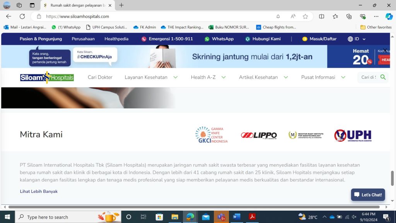Click the Windows taskbar search box
Image resolution: width=396 pixels, height=223 pixels.
(68, 217)
